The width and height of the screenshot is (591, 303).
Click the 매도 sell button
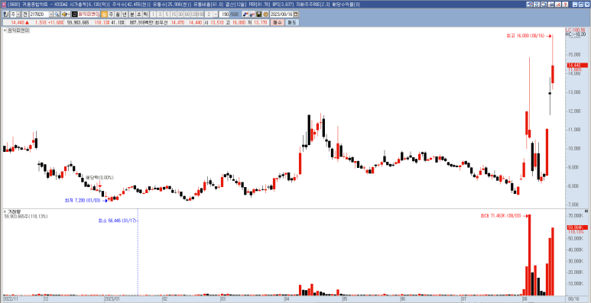292,23
